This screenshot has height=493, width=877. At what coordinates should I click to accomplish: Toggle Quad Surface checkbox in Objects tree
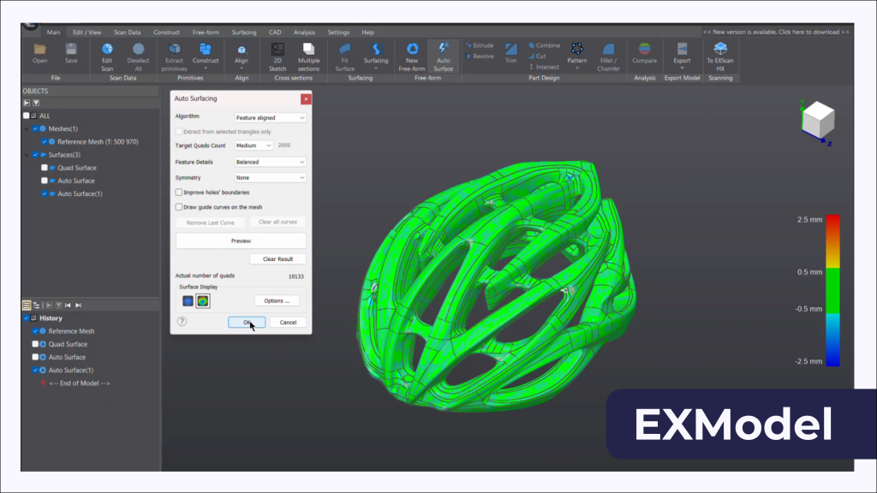45,168
